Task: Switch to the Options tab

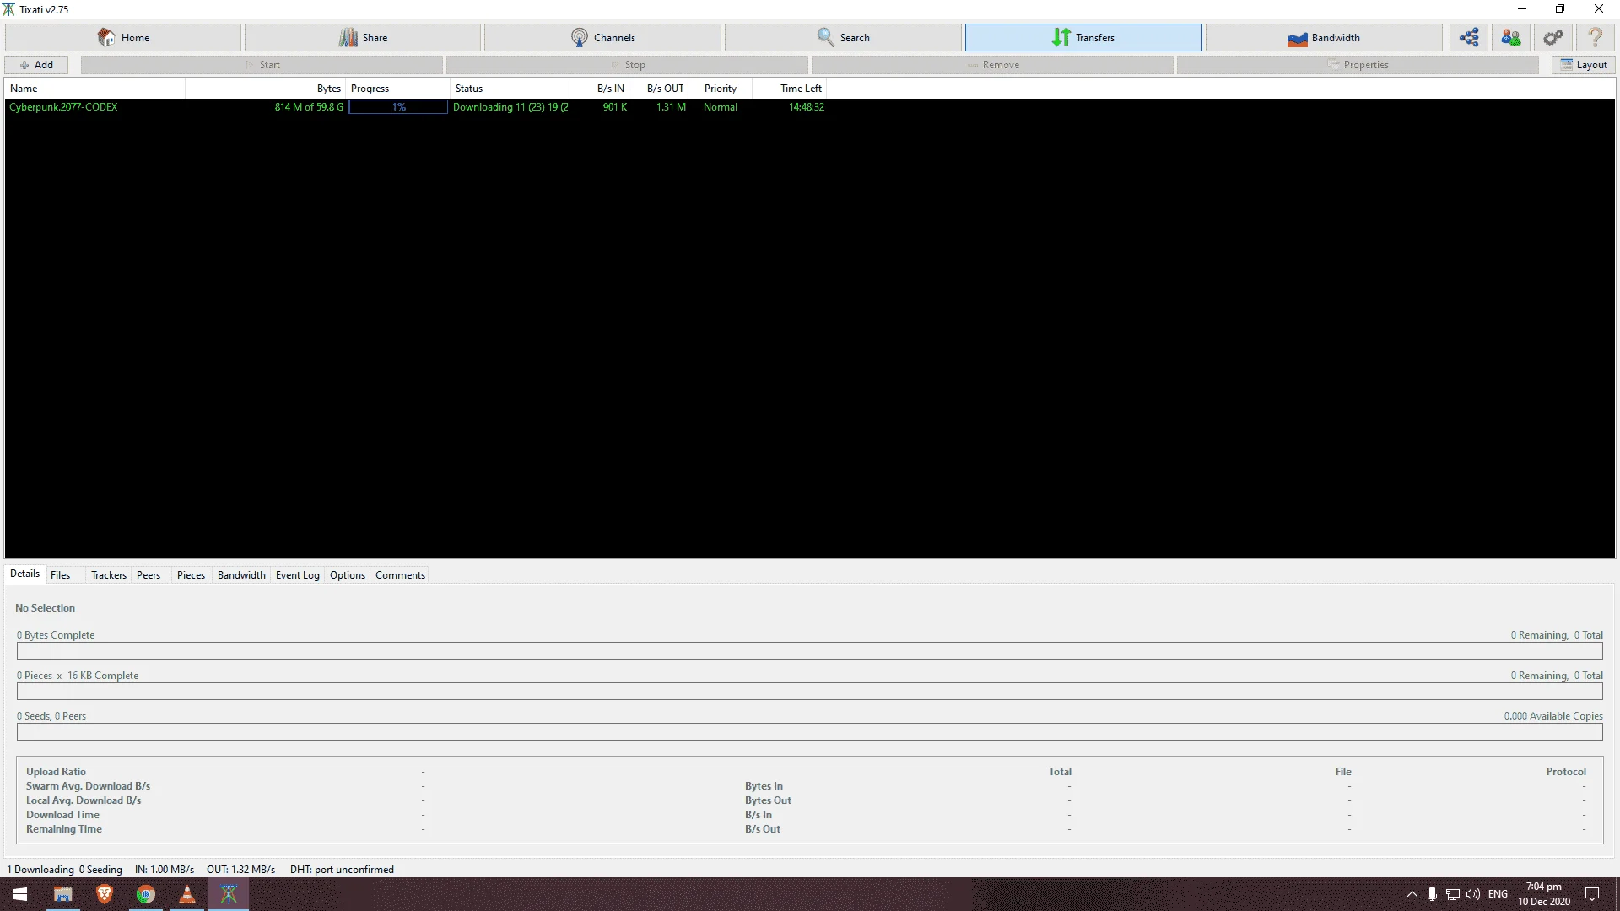Action: 348,575
